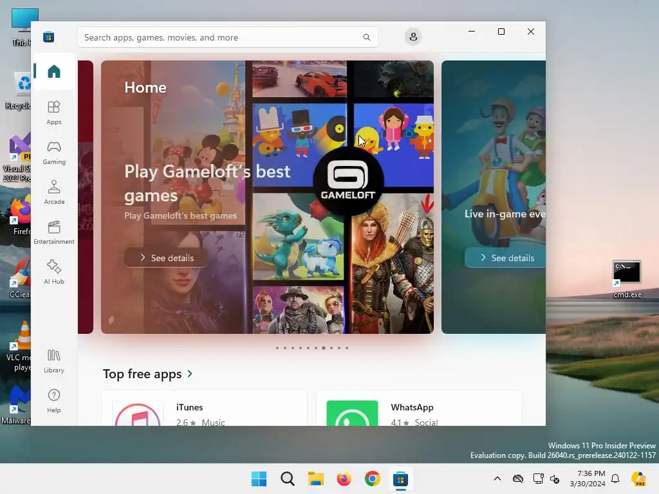
Task: Open the clock and date panel
Action: click(588, 479)
